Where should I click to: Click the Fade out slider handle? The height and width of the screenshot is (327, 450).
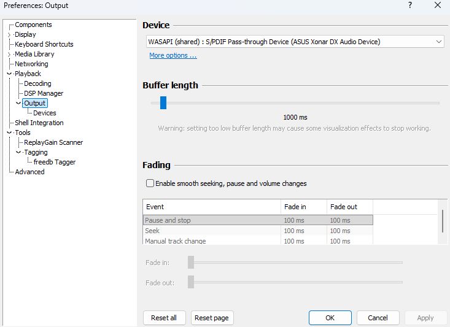(191, 282)
